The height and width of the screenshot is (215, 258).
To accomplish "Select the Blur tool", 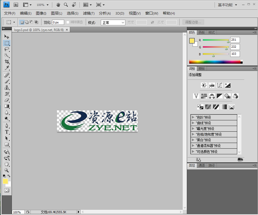I will [x=6, y=112].
